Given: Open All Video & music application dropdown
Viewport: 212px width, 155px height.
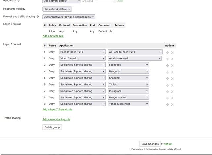Looking at the screenshot, I should (x=135, y=58).
